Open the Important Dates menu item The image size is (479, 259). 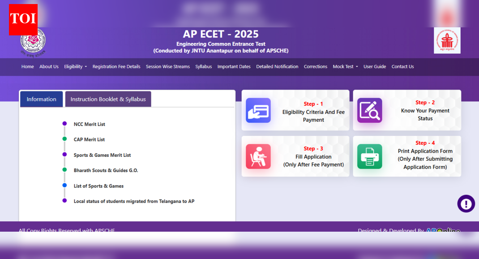coord(234,67)
